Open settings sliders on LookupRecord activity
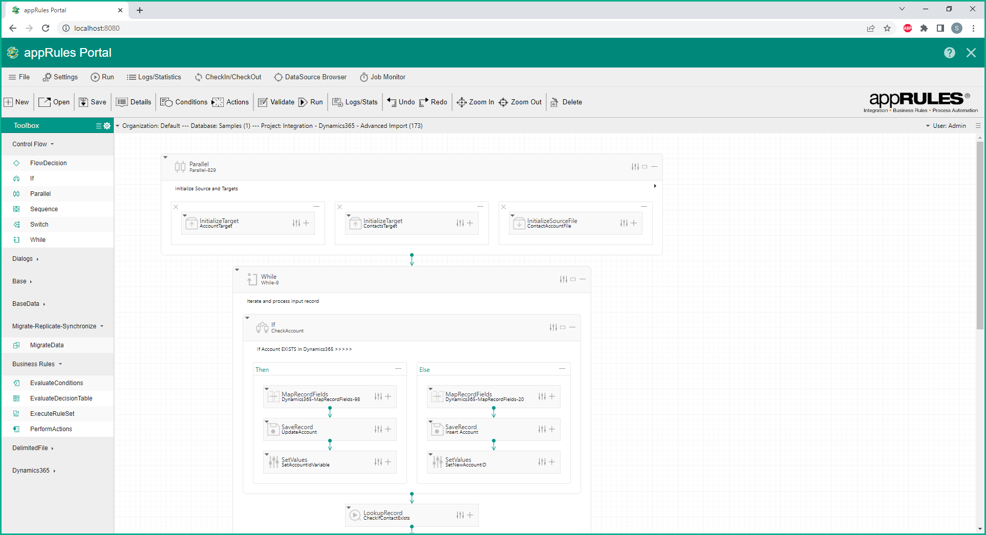This screenshot has height=535, width=986. [x=460, y=515]
